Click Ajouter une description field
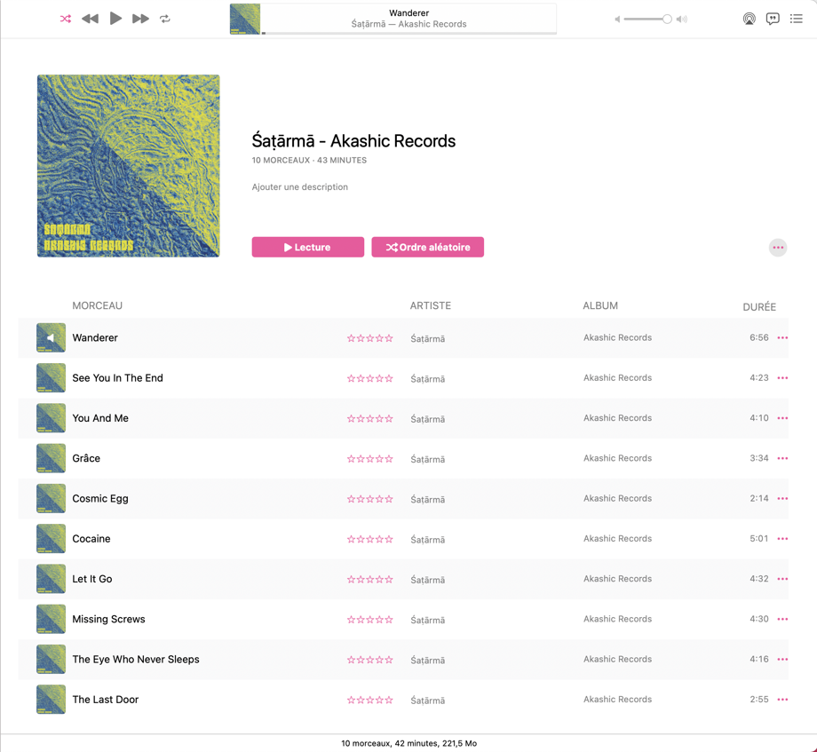The width and height of the screenshot is (817, 752). coord(300,187)
